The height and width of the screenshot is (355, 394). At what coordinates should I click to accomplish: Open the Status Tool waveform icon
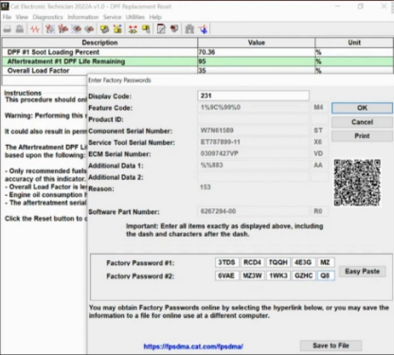35,29
